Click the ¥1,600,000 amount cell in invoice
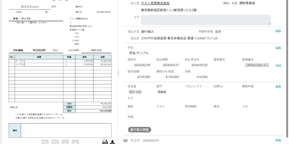The image size is (289, 144). point(102,61)
